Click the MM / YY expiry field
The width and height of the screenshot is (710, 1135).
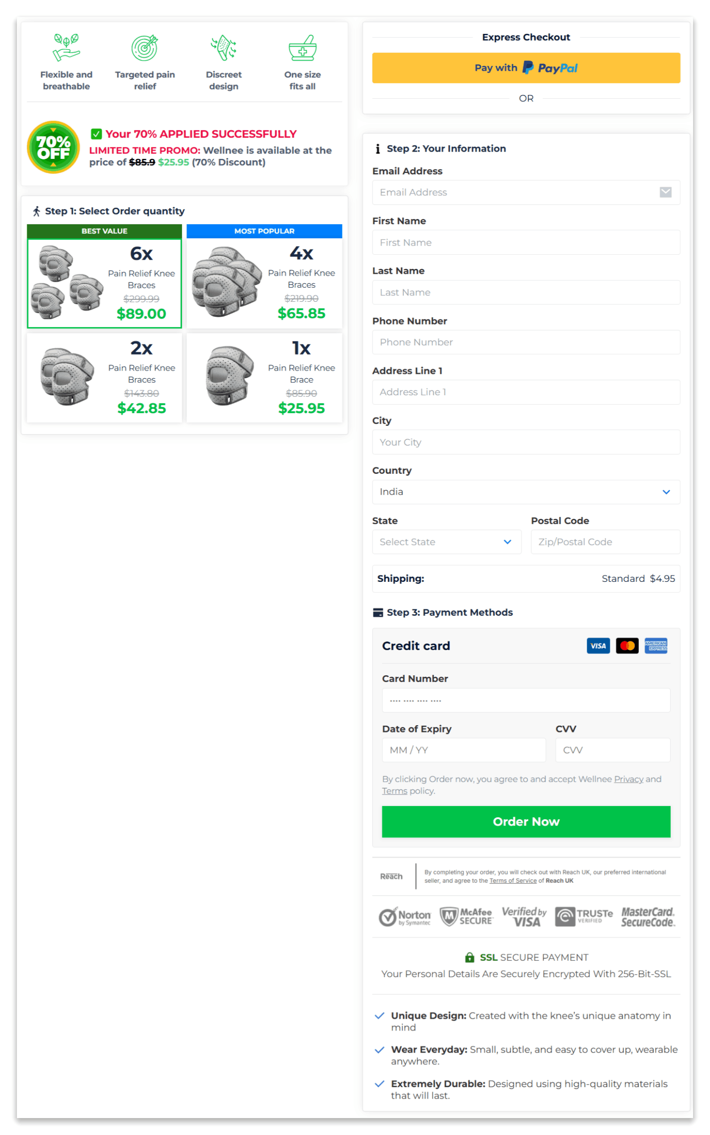[463, 750]
